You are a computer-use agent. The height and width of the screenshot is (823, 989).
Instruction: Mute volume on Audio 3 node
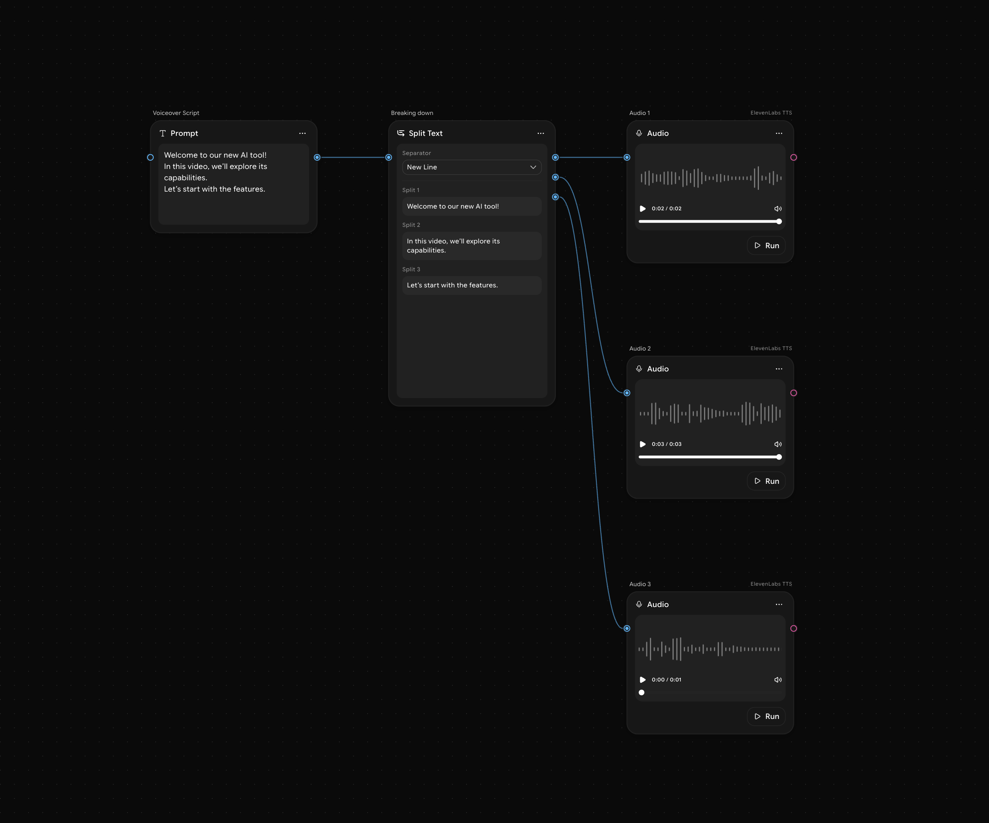tap(777, 679)
